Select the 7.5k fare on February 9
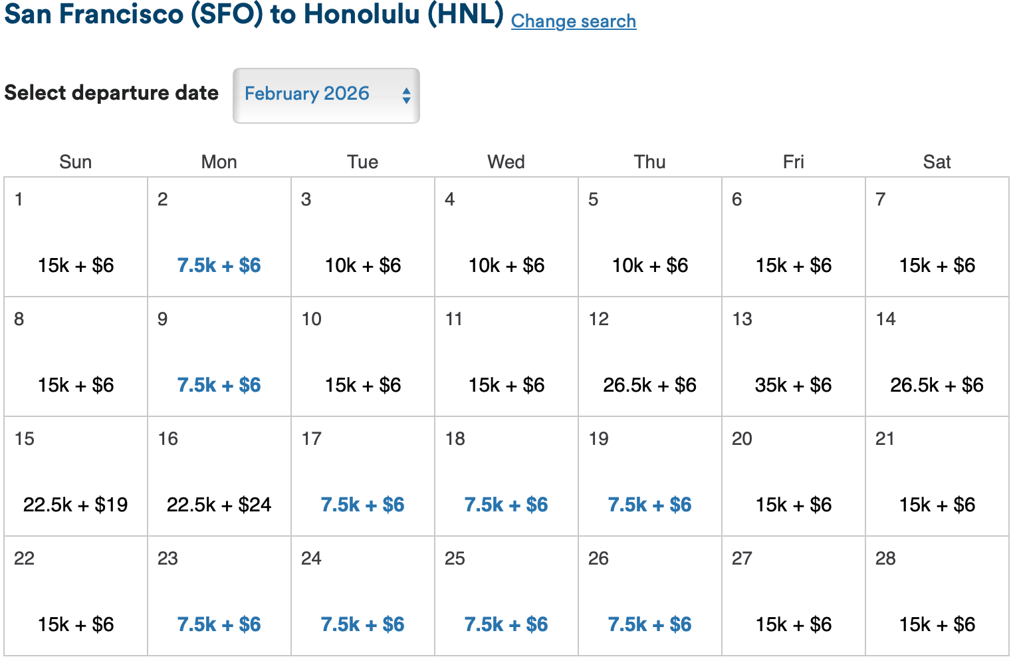This screenshot has width=1017, height=669. click(219, 384)
